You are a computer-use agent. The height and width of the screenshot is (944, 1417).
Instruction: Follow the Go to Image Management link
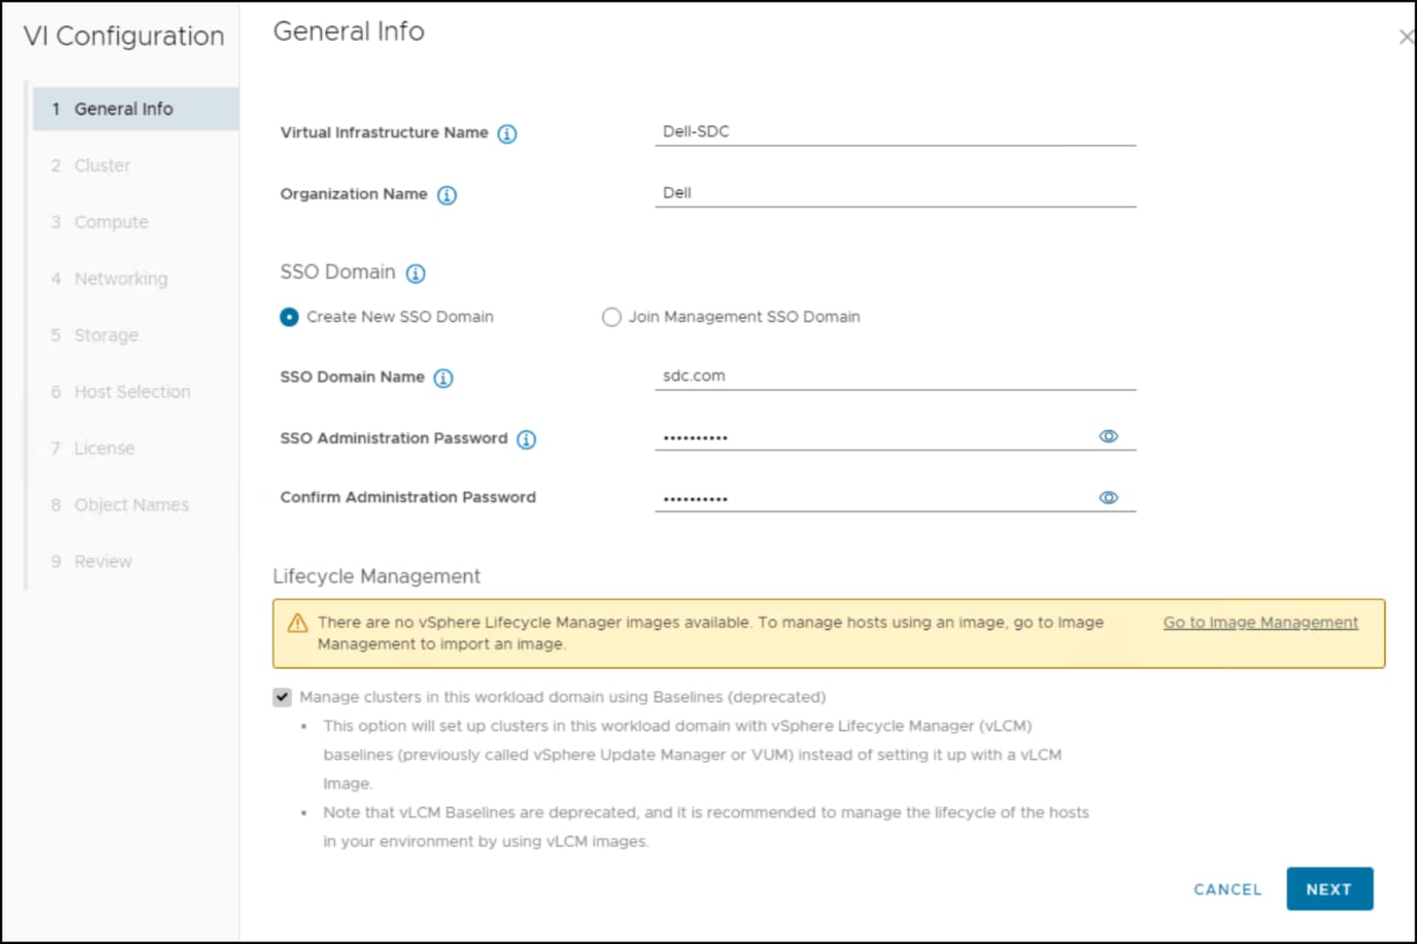pyautogui.click(x=1260, y=622)
